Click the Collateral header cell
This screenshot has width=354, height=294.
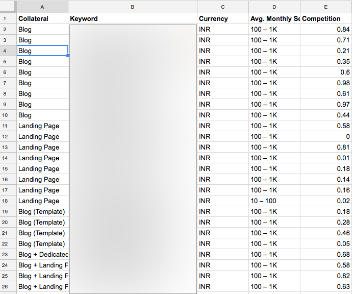point(42,19)
